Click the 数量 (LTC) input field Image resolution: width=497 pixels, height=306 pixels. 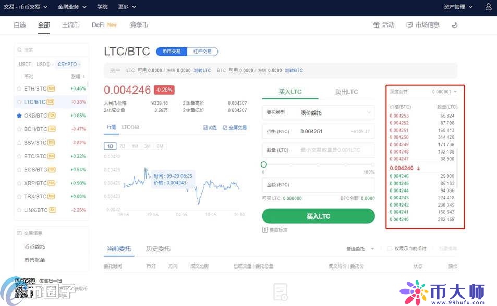(318, 150)
